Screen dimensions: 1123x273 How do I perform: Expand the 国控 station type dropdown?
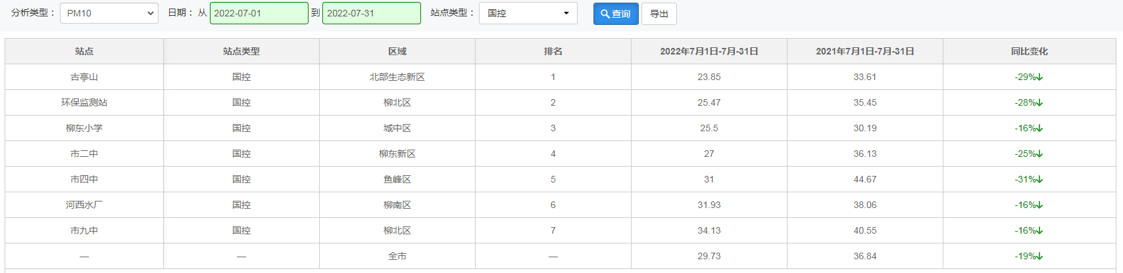coord(528,13)
